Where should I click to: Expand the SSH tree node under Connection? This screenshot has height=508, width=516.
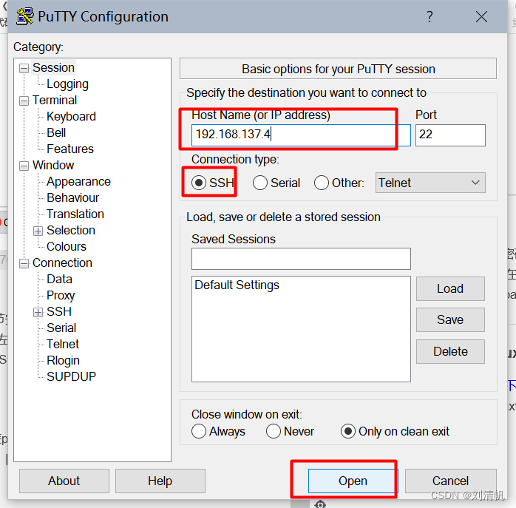tap(38, 312)
